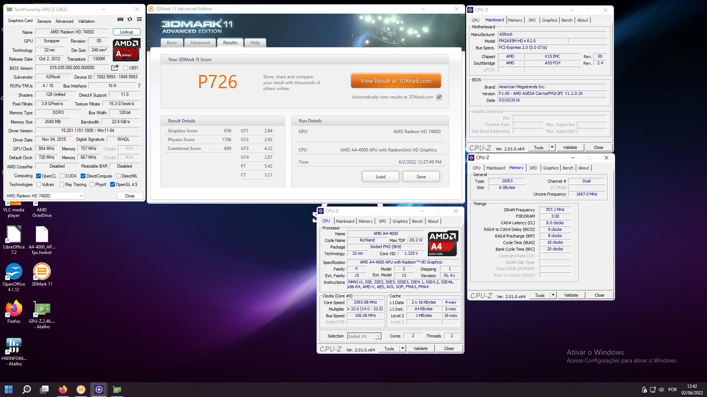The width and height of the screenshot is (707, 397).
Task: Click the P726 score text
Action: (x=218, y=82)
